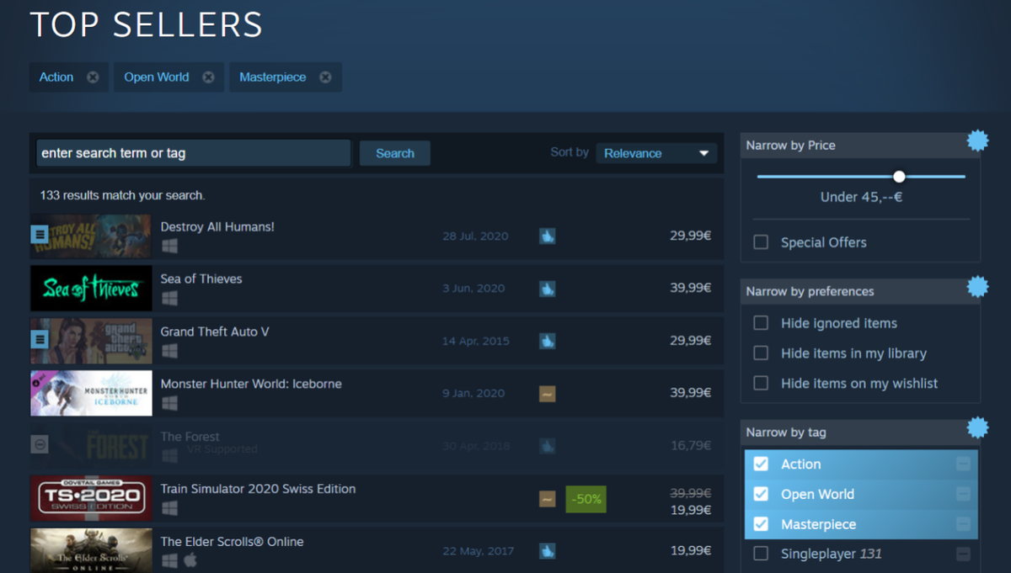Remove the Action tag filter chip
This screenshot has width=1011, height=573.
coord(93,77)
